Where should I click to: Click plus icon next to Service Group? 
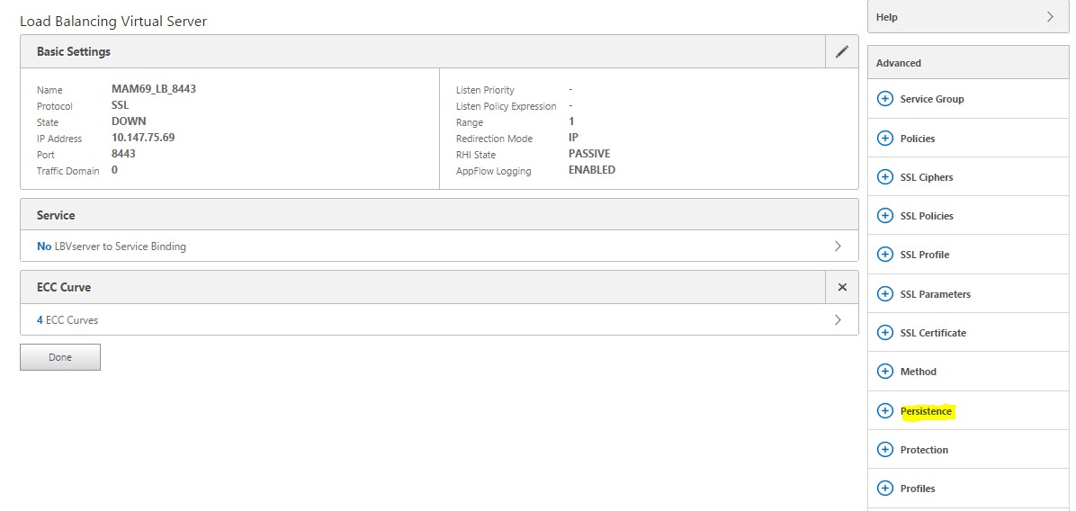(x=884, y=99)
